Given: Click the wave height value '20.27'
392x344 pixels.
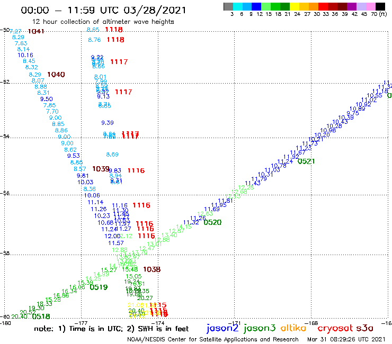Looking at the screenshot, I should point(145,298).
